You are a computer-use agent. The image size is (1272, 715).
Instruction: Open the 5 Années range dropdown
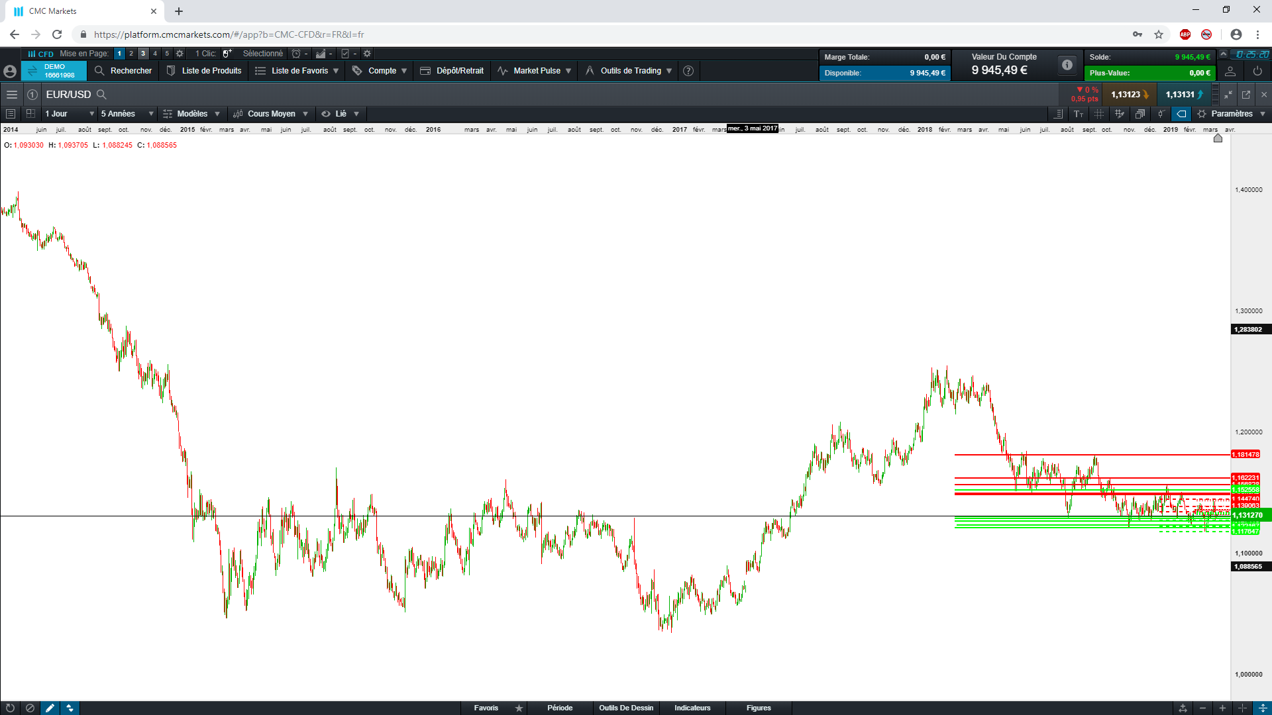click(x=127, y=114)
